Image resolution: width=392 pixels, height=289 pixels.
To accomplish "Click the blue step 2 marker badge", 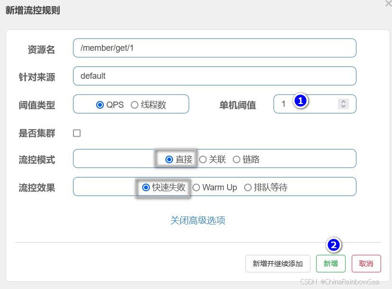I will (x=334, y=245).
